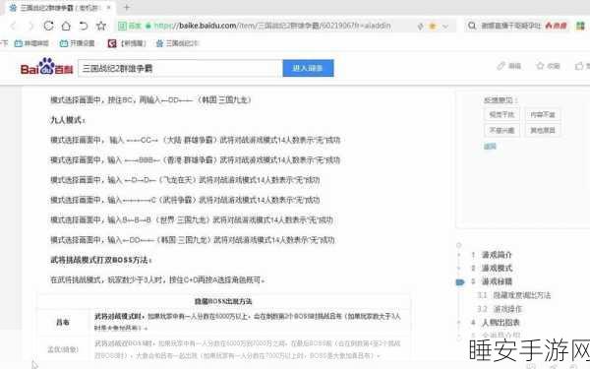The width and height of the screenshot is (590, 369).
Task: Click the 吕布 table cell
Action: [63, 323]
